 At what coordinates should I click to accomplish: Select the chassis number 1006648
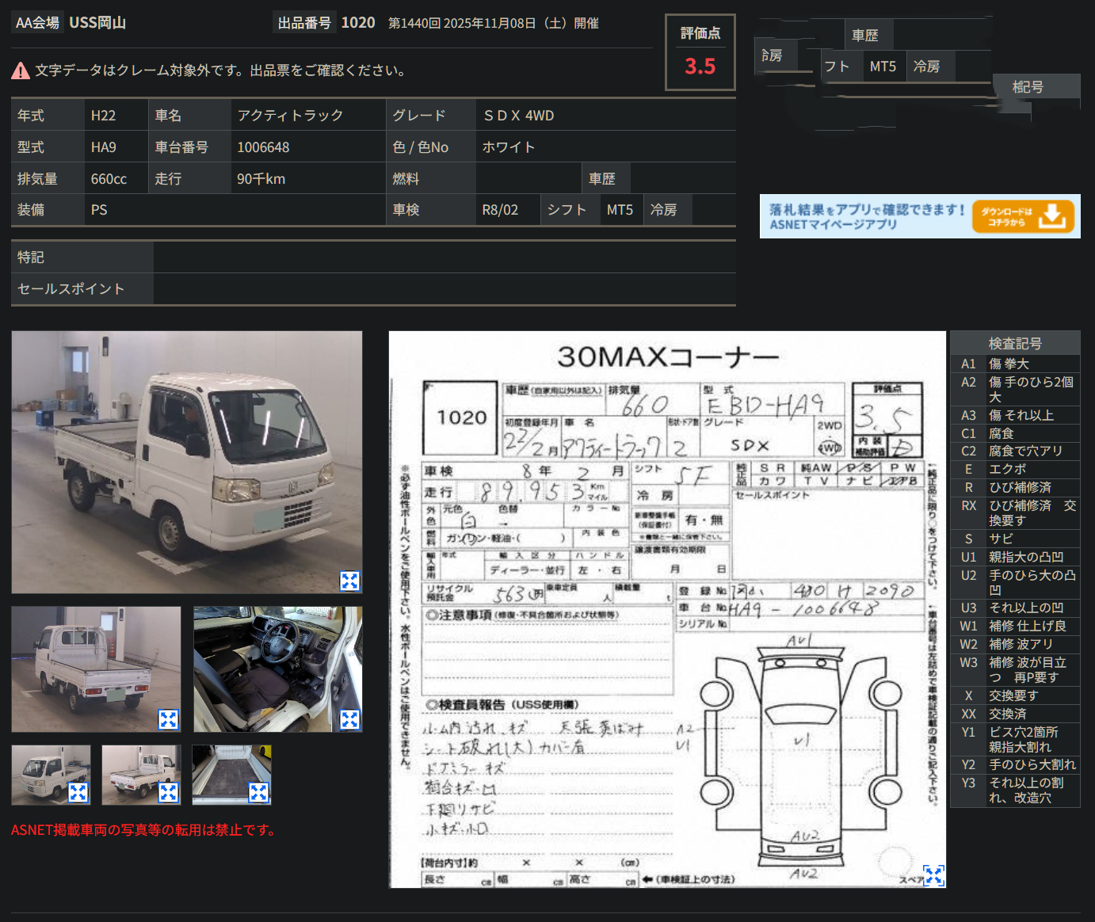point(263,147)
